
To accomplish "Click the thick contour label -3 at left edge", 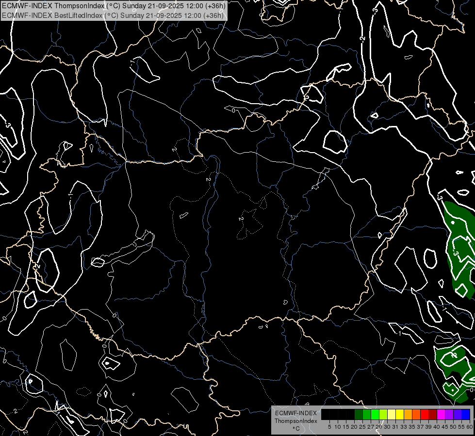I will (8, 125).
